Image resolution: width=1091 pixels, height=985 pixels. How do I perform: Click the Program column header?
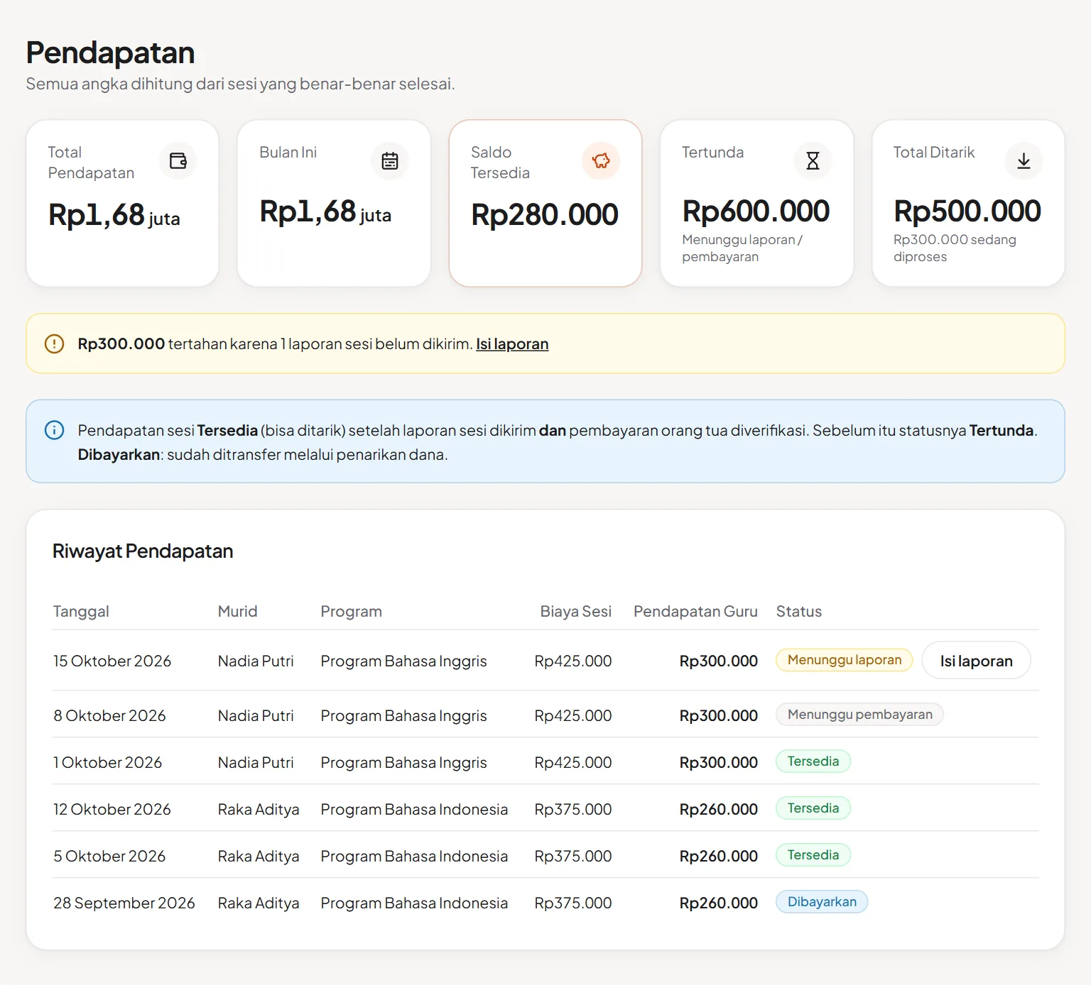pos(351,612)
